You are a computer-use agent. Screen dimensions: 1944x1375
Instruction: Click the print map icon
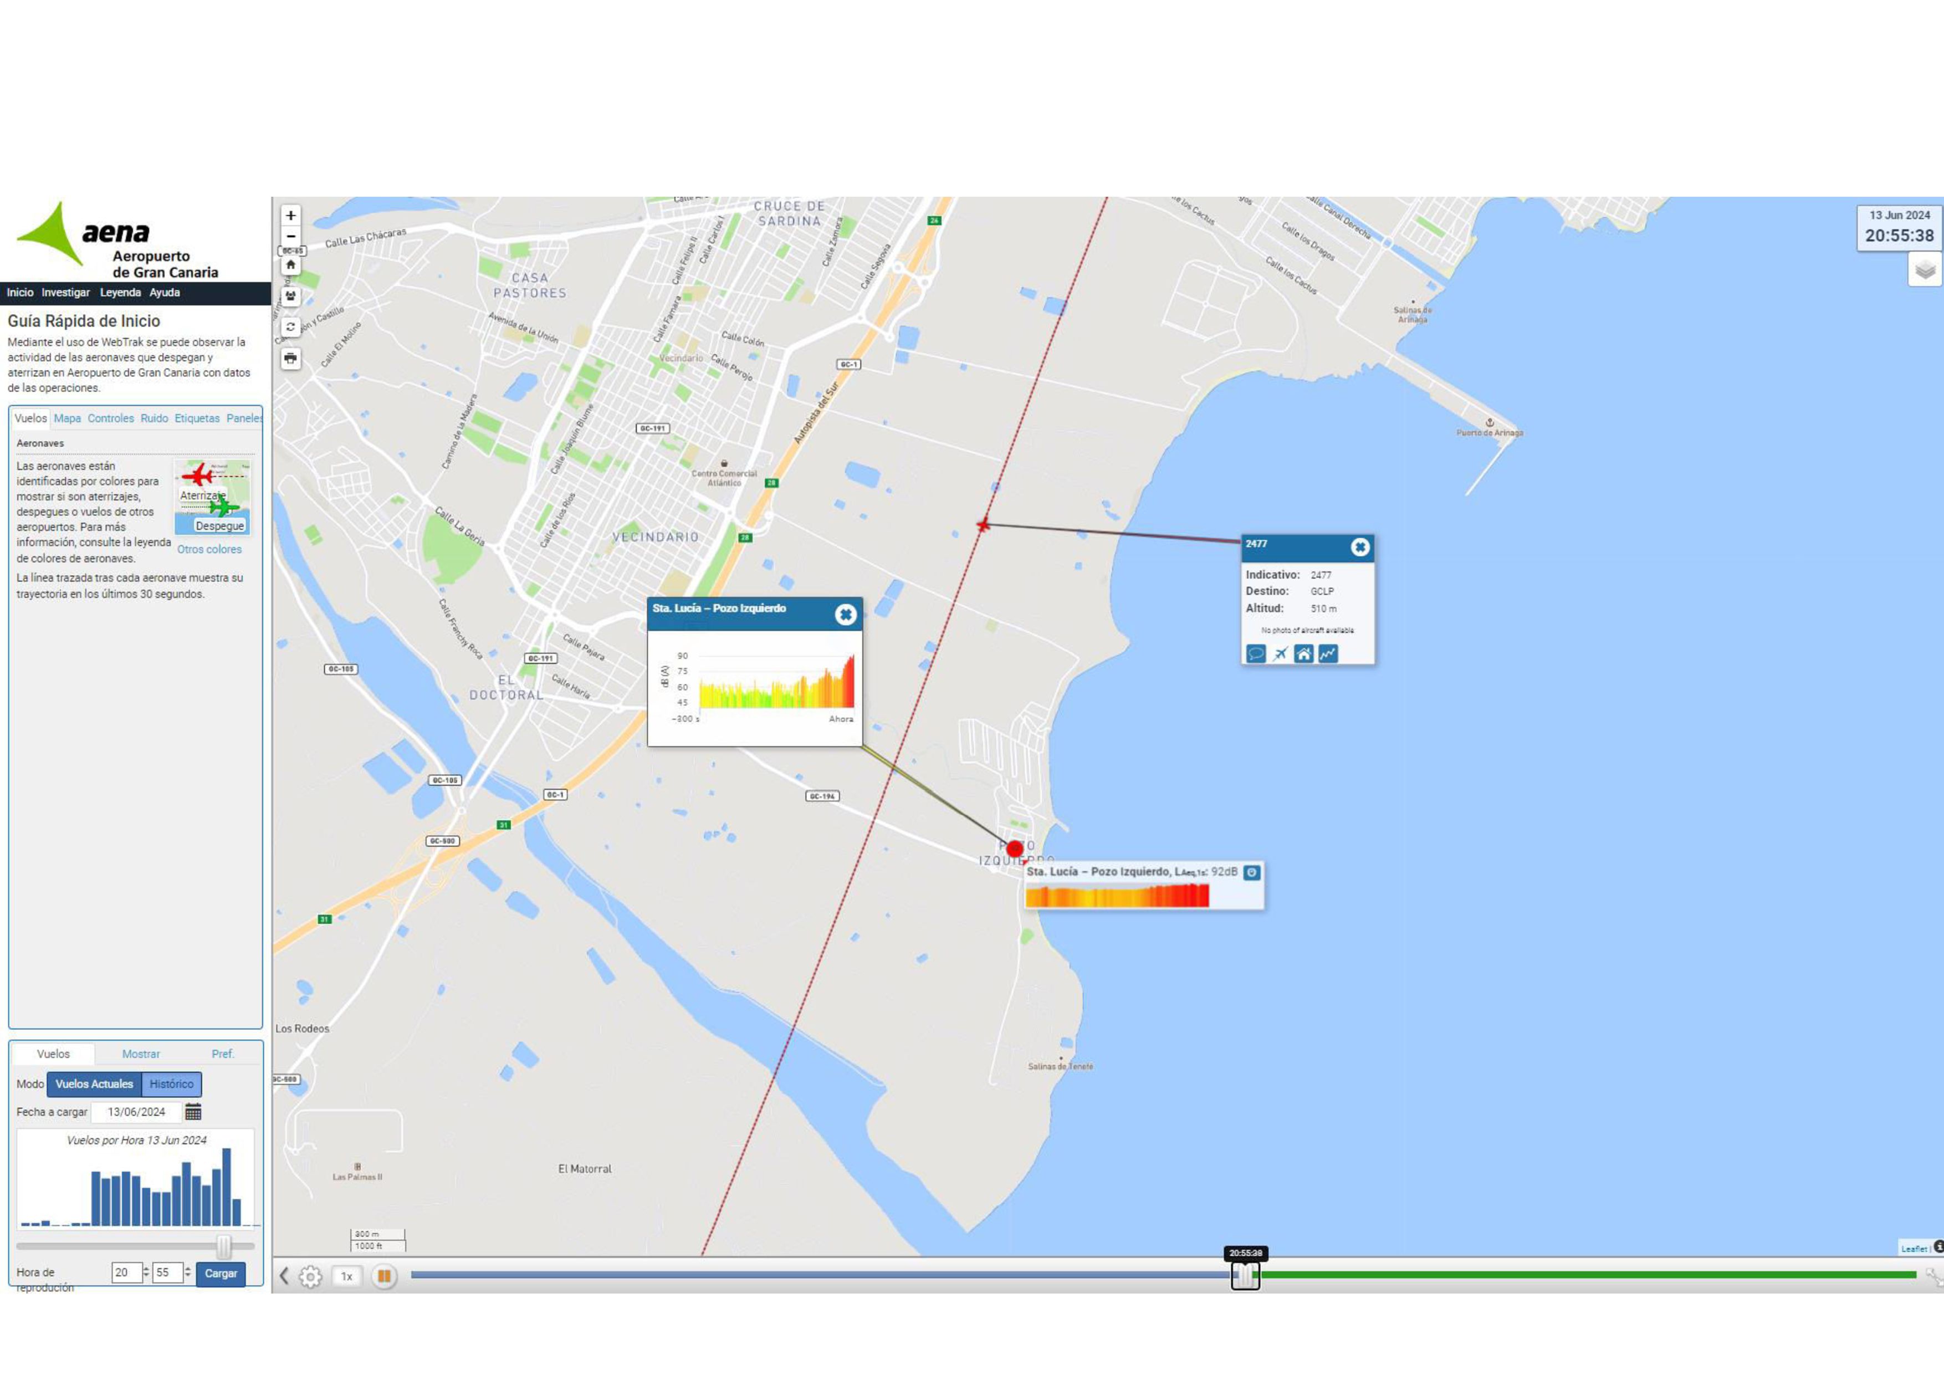tap(290, 358)
